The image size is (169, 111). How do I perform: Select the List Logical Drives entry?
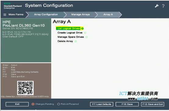pyautogui.click(x=69, y=28)
